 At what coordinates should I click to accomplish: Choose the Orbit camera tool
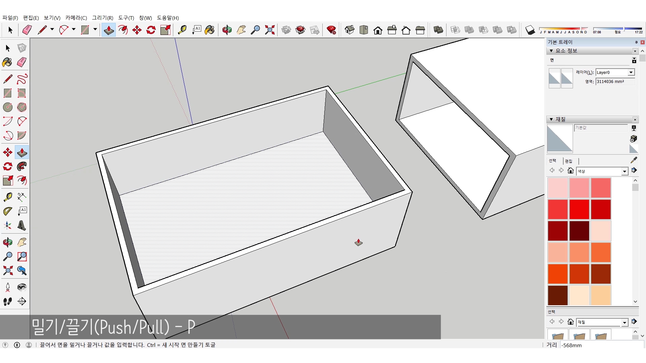[x=7, y=242]
